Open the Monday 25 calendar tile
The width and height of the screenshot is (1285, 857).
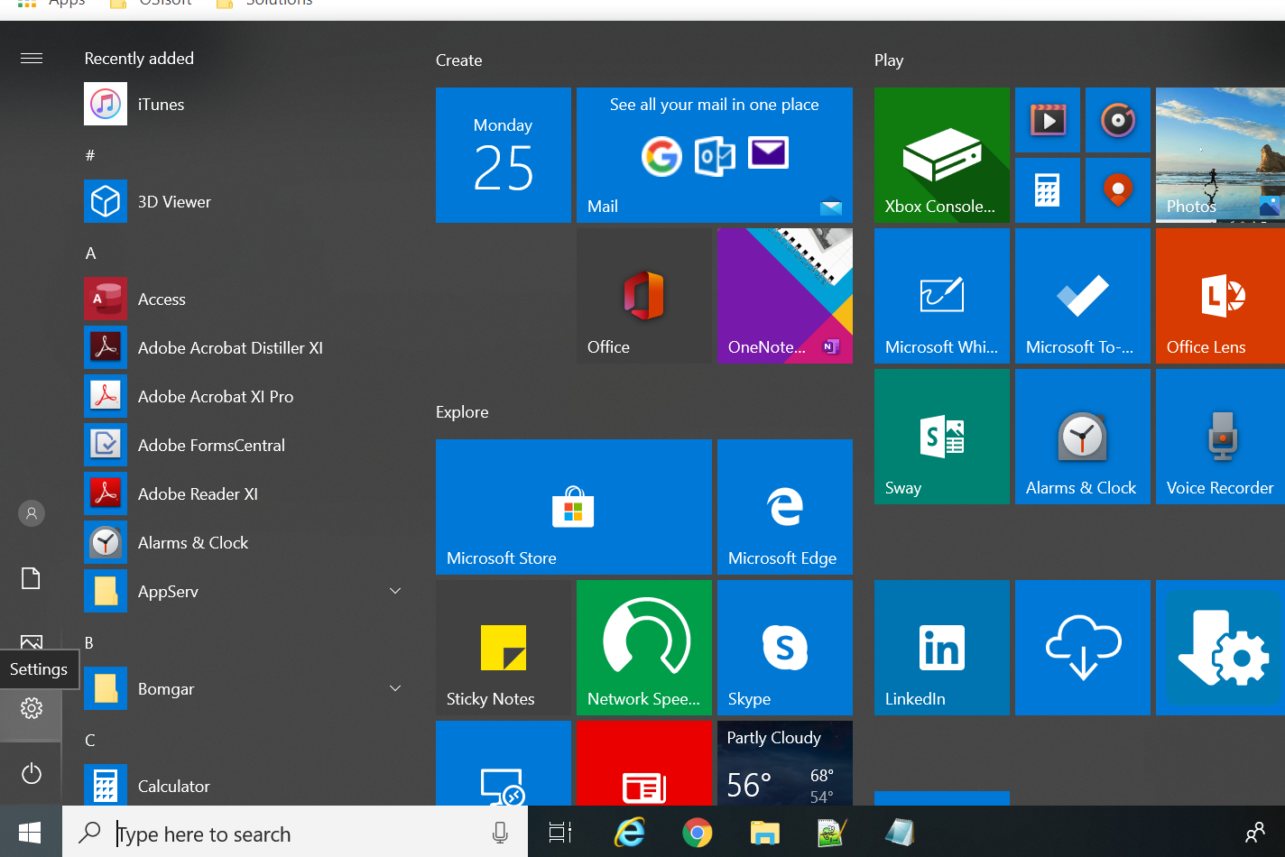pos(503,155)
